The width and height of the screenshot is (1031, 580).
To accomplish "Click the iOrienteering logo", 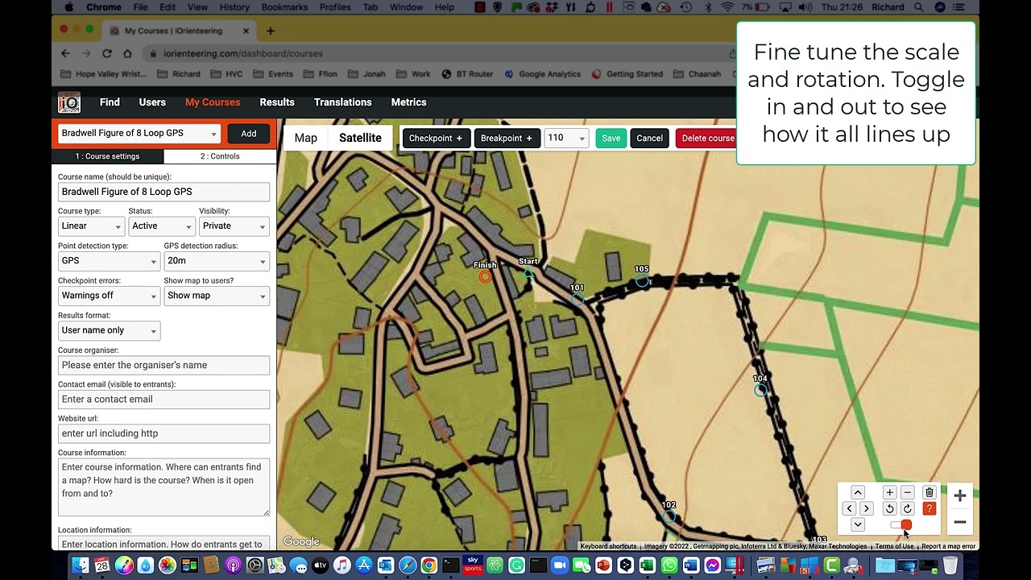I will click(69, 102).
